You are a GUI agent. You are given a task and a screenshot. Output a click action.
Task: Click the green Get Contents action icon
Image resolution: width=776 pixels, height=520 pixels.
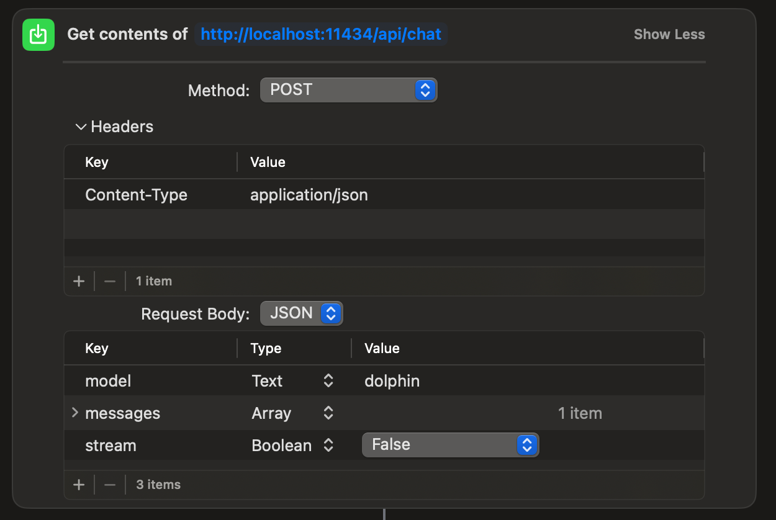pyautogui.click(x=38, y=35)
